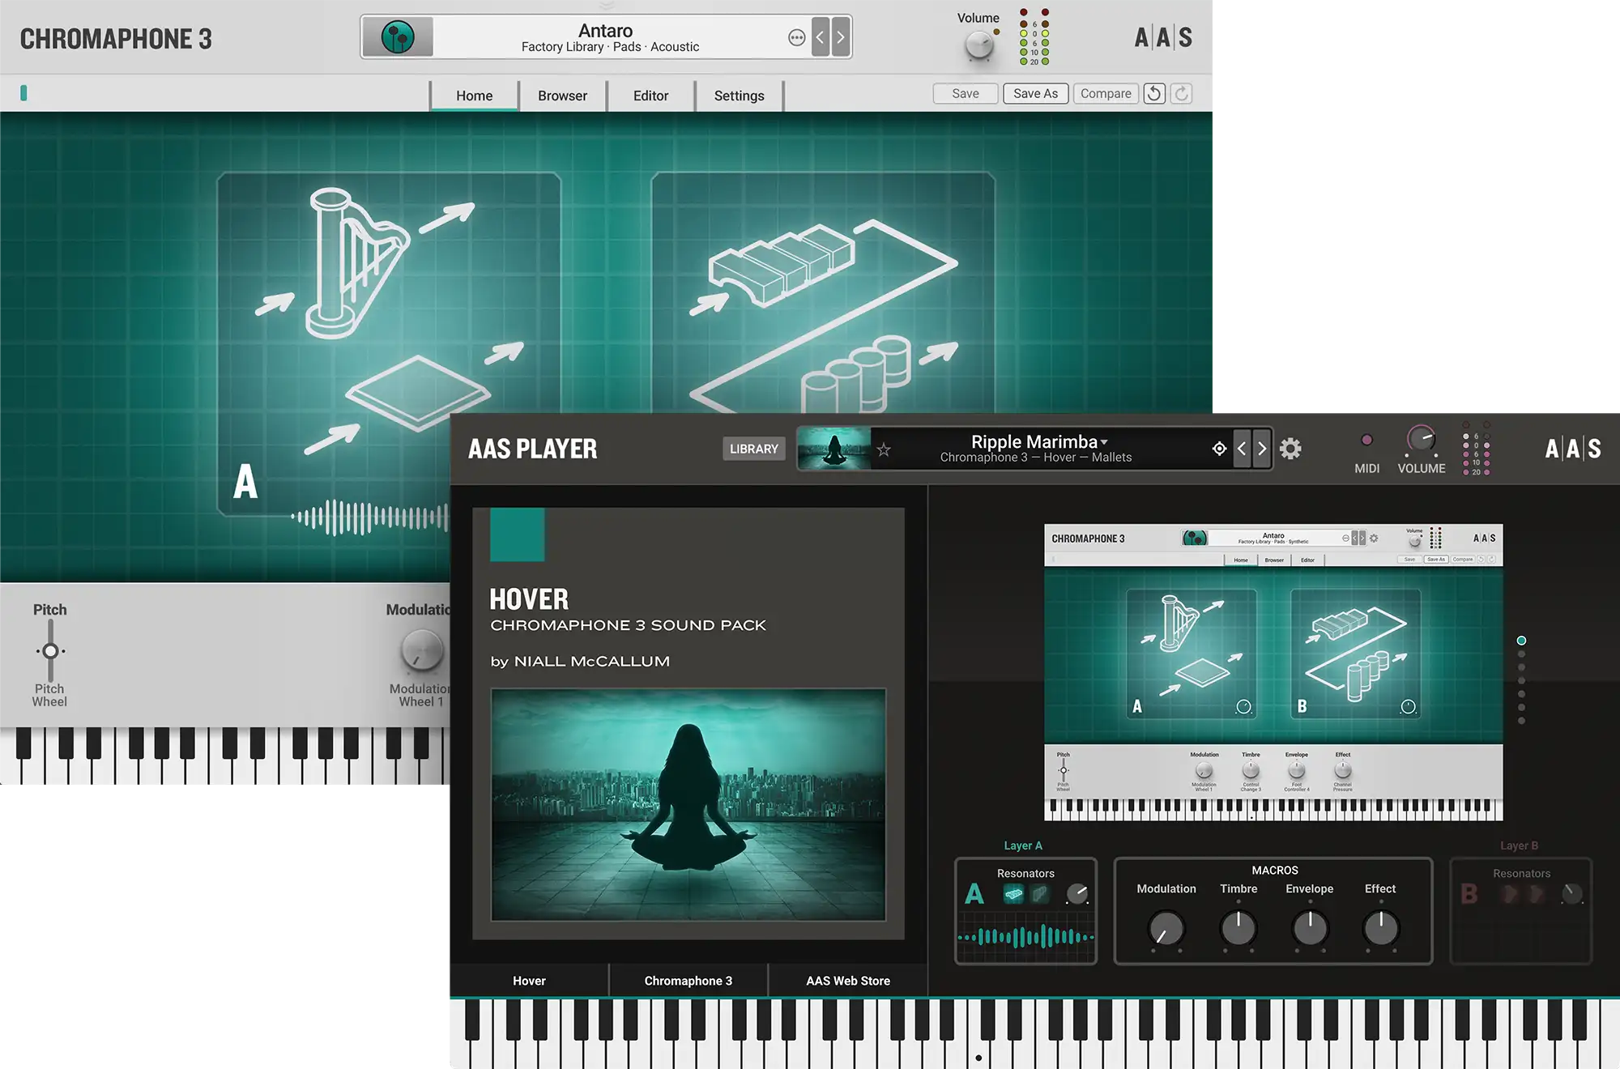Click the teal MIDI indicator under Chromaphone 3 title
1620x1069 pixels.
(23, 93)
